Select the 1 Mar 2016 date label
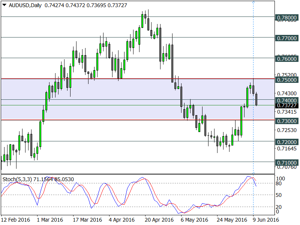Viewport: 300px width, 225px height. pos(50,220)
